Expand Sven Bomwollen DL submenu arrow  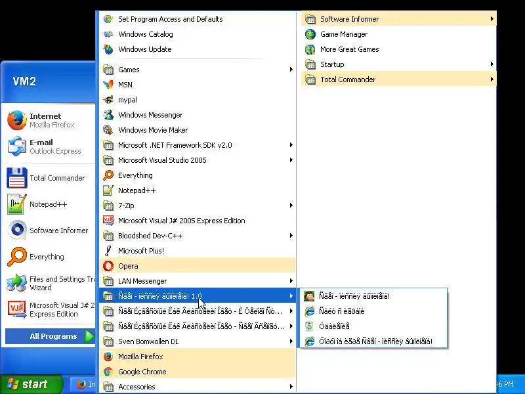(291, 341)
